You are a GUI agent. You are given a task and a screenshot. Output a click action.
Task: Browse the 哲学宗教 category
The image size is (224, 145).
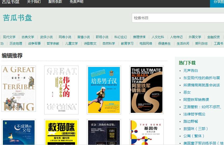coord(53,44)
